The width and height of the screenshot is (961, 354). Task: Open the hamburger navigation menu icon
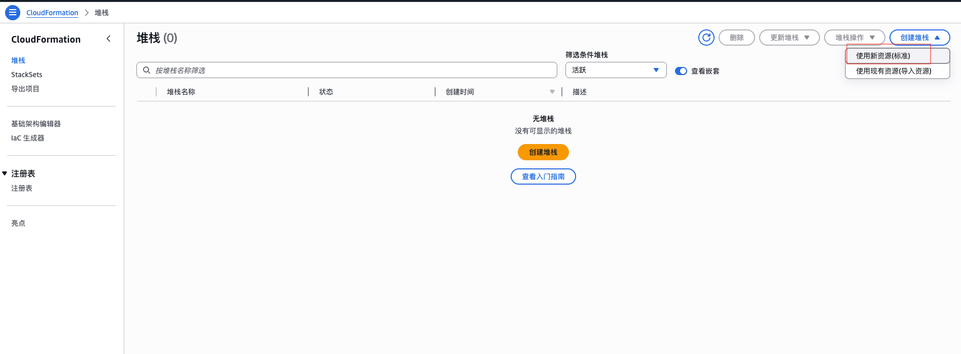point(13,12)
